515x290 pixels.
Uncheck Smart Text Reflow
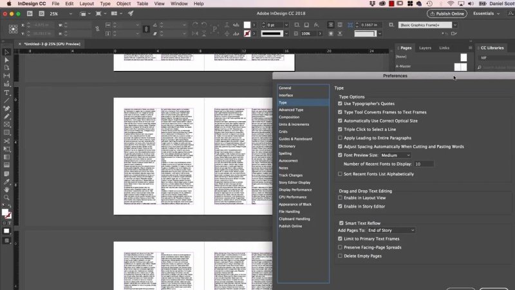point(341,223)
